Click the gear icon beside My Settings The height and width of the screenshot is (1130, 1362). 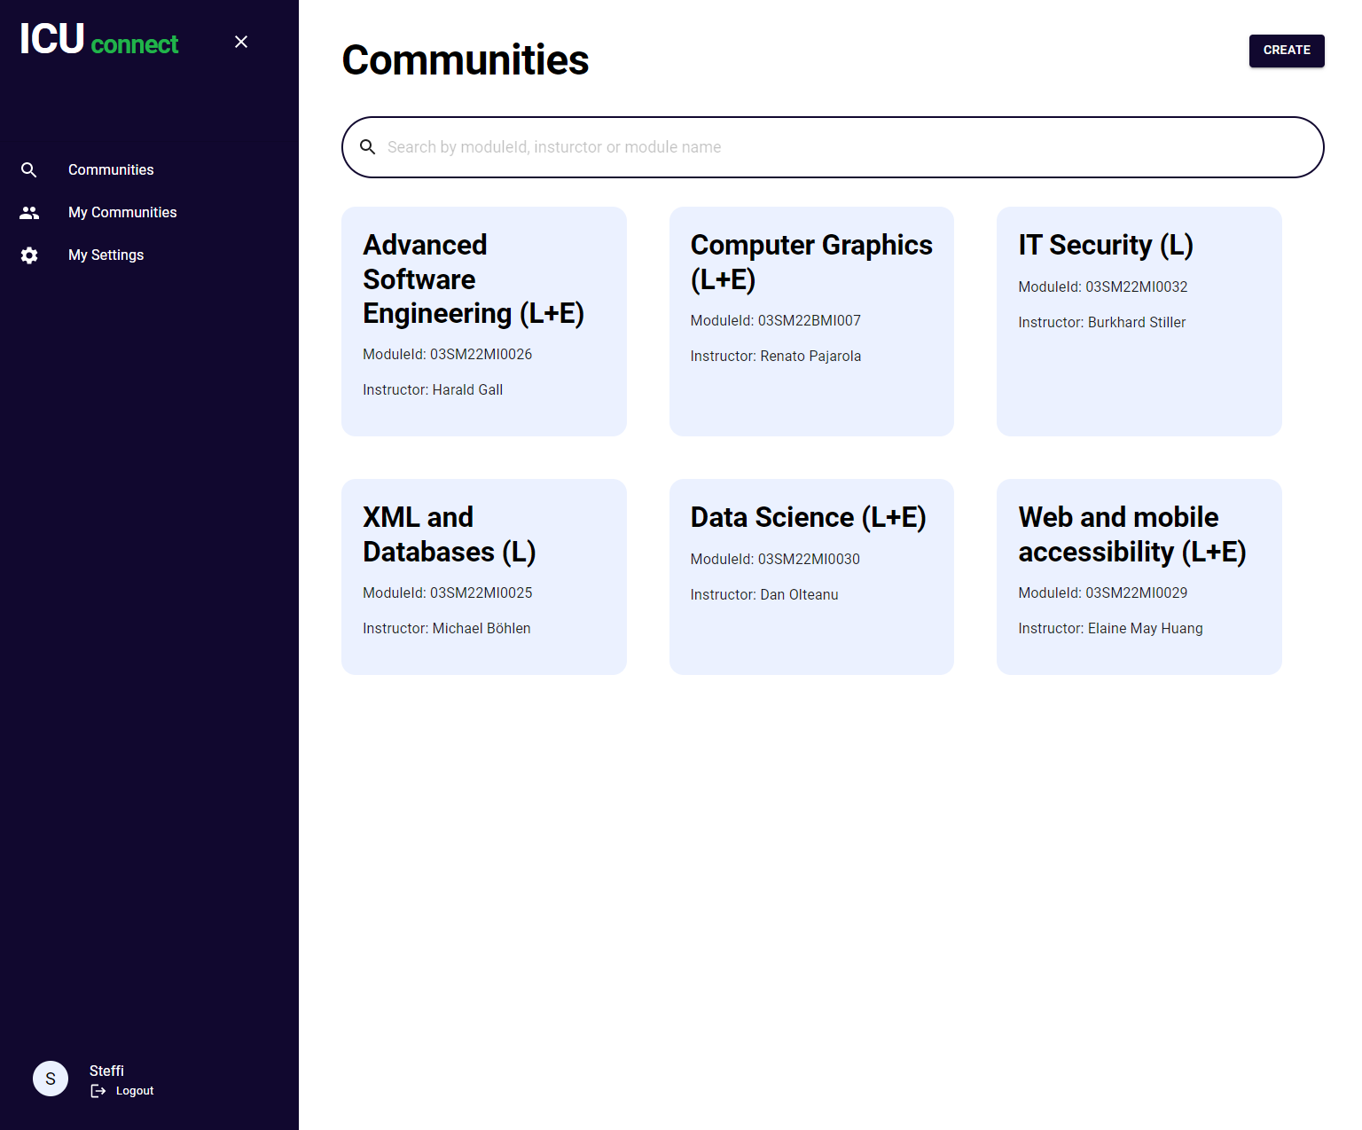pyautogui.click(x=29, y=255)
